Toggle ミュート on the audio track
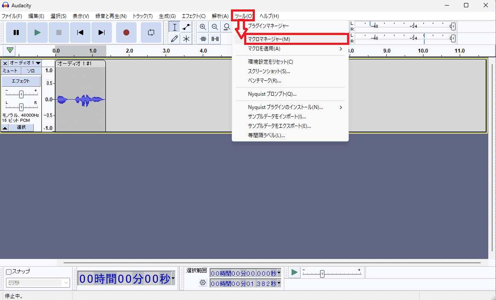Image resolution: width=496 pixels, height=300 pixels. click(12, 71)
